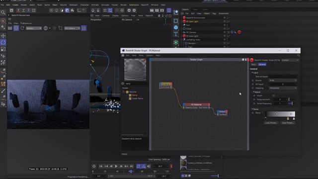Image resolution: width=318 pixels, height=179 pixels.
Task: Click the RenderView crop region icon
Action: pos(61,28)
